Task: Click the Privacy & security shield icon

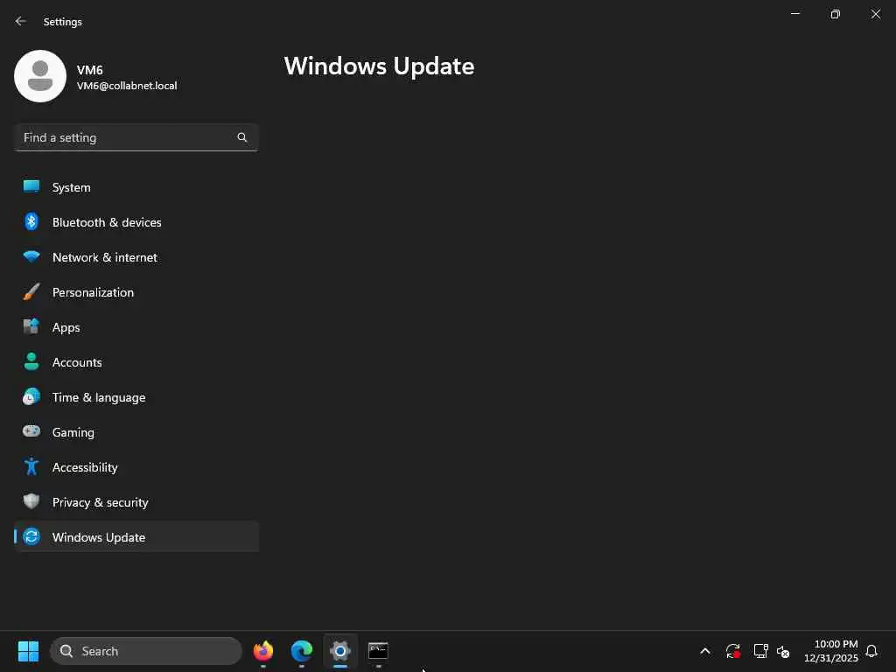Action: pyautogui.click(x=31, y=501)
